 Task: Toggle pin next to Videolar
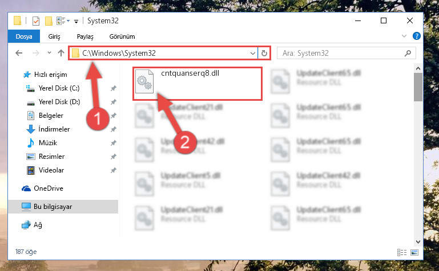113,170
